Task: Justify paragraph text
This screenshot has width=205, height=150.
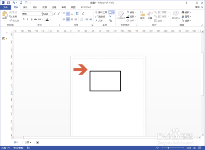Action: click(x=76, y=19)
